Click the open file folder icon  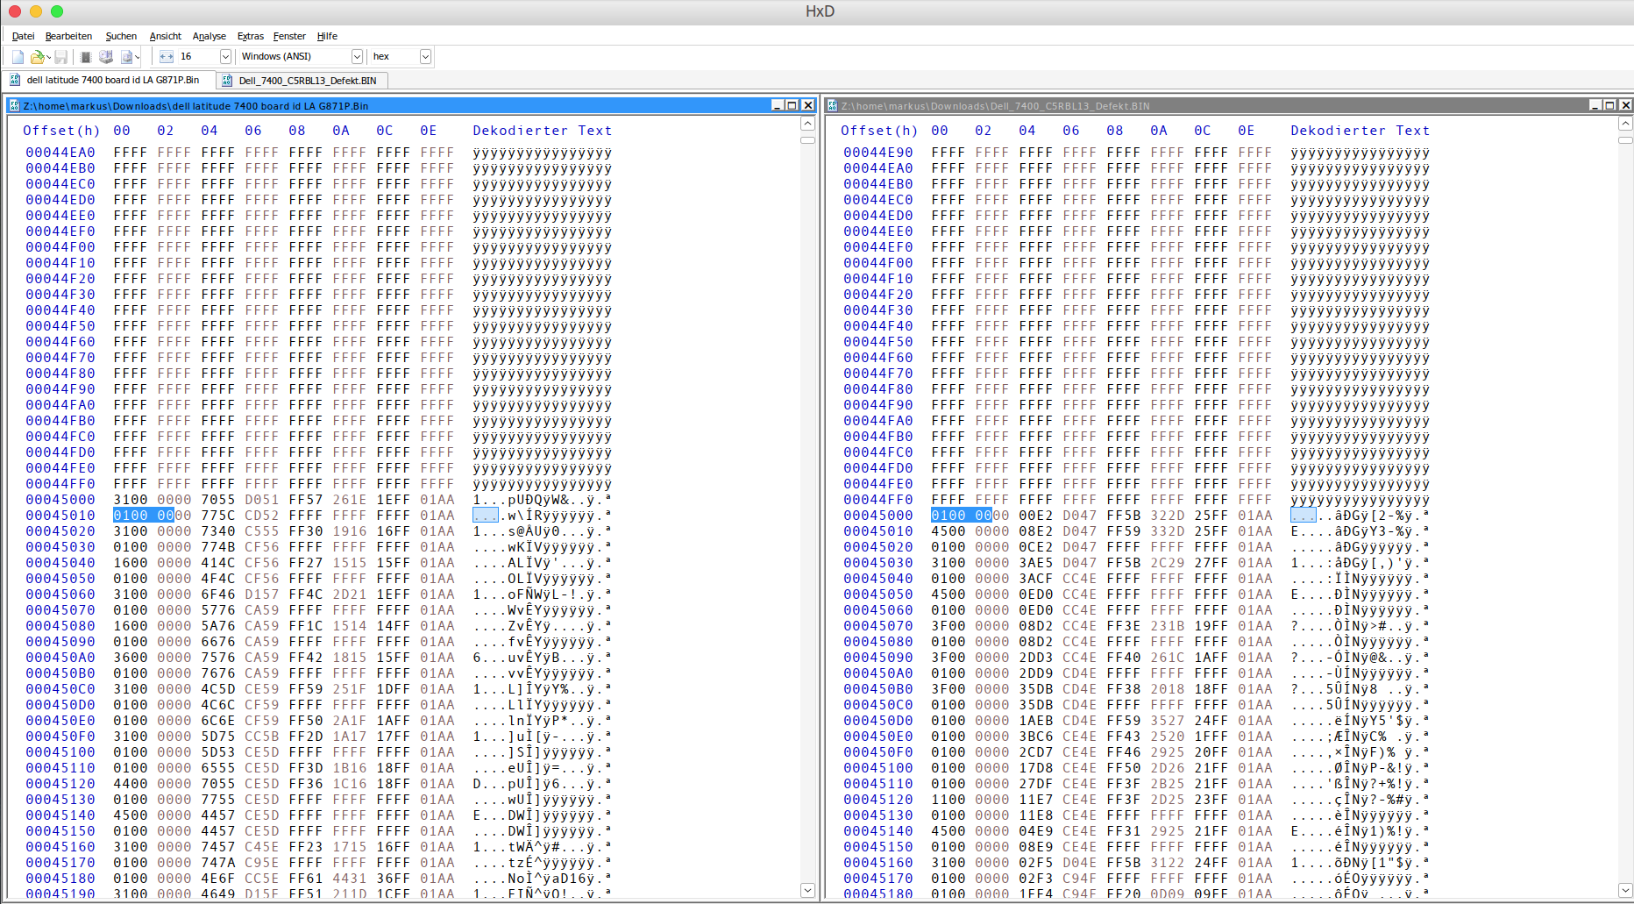(x=37, y=57)
